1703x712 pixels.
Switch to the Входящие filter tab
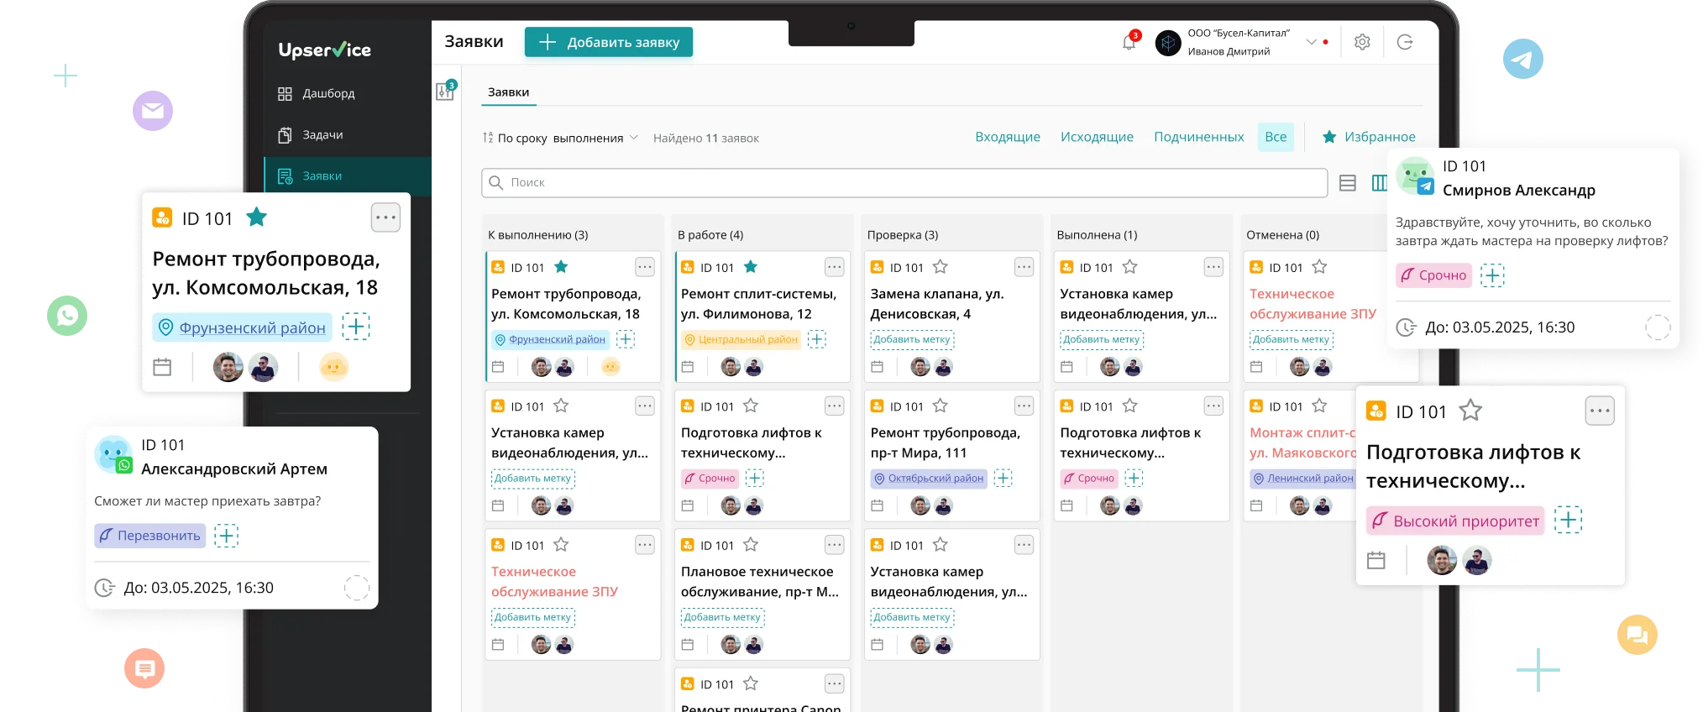pos(1008,137)
